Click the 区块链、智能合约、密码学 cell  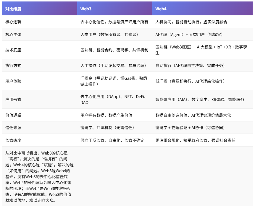(x=114, y=50)
